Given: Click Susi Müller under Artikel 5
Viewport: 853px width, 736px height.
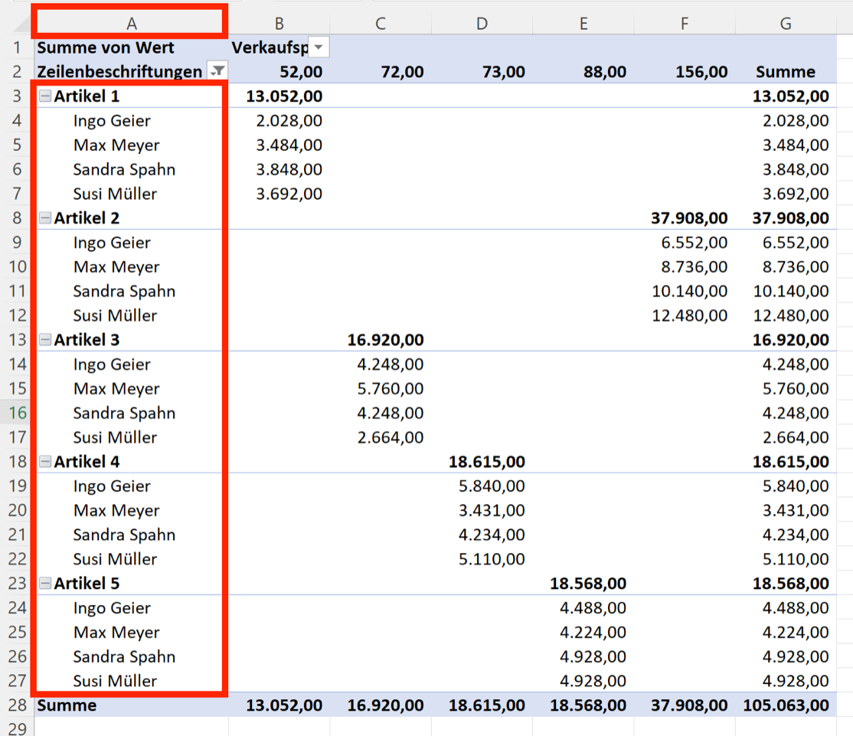Looking at the screenshot, I should (x=115, y=681).
